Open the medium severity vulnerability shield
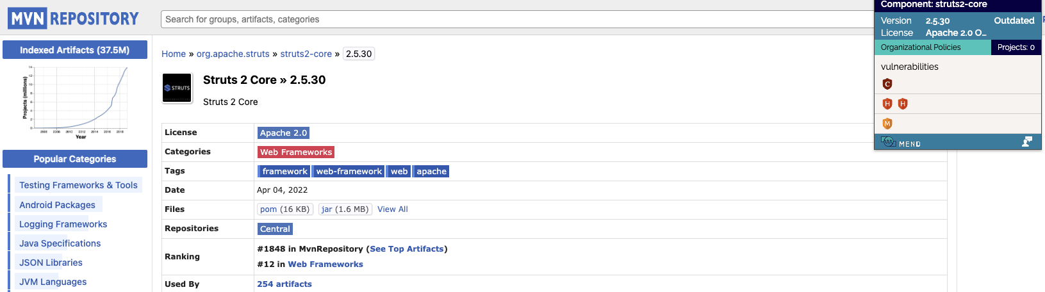 coord(887,124)
